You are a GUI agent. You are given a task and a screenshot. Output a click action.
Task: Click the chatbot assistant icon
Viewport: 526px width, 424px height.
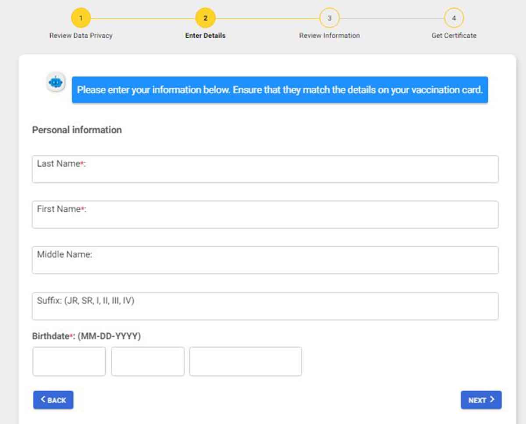(x=56, y=82)
